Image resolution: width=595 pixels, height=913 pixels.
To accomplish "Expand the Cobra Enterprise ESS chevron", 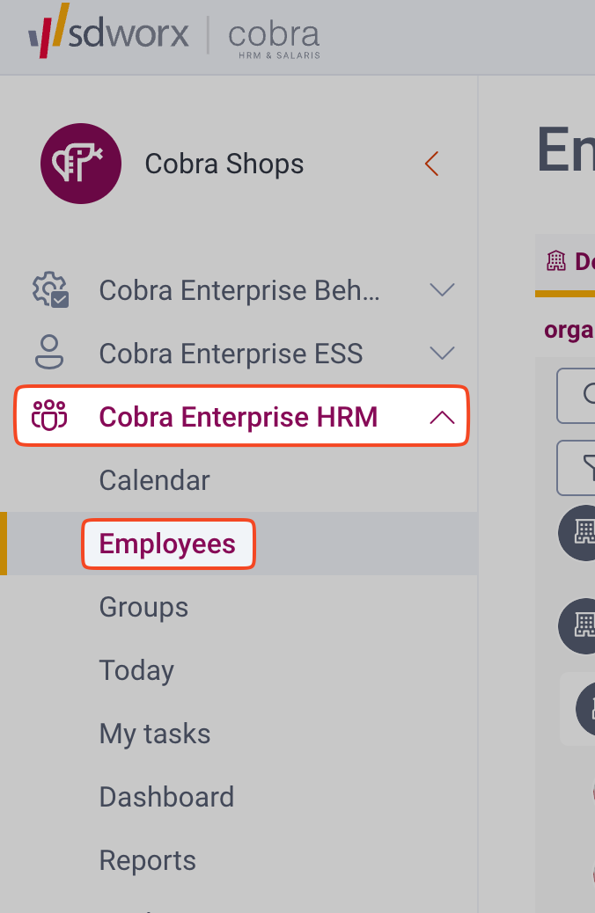I will 442,354.
